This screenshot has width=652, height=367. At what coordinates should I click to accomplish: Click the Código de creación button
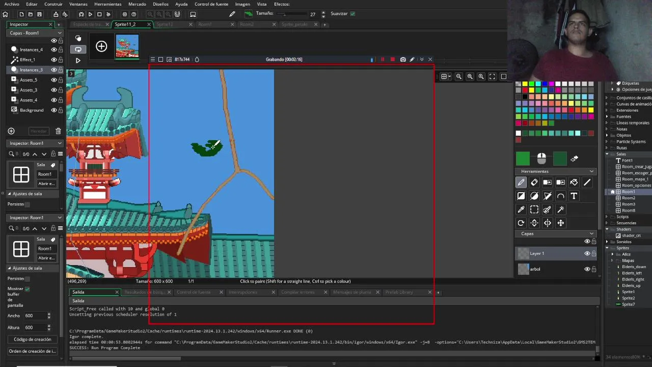pyautogui.click(x=32, y=339)
